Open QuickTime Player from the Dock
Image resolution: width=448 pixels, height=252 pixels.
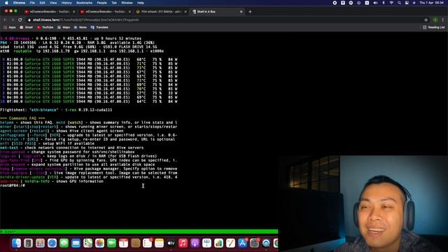[x=266, y=243]
